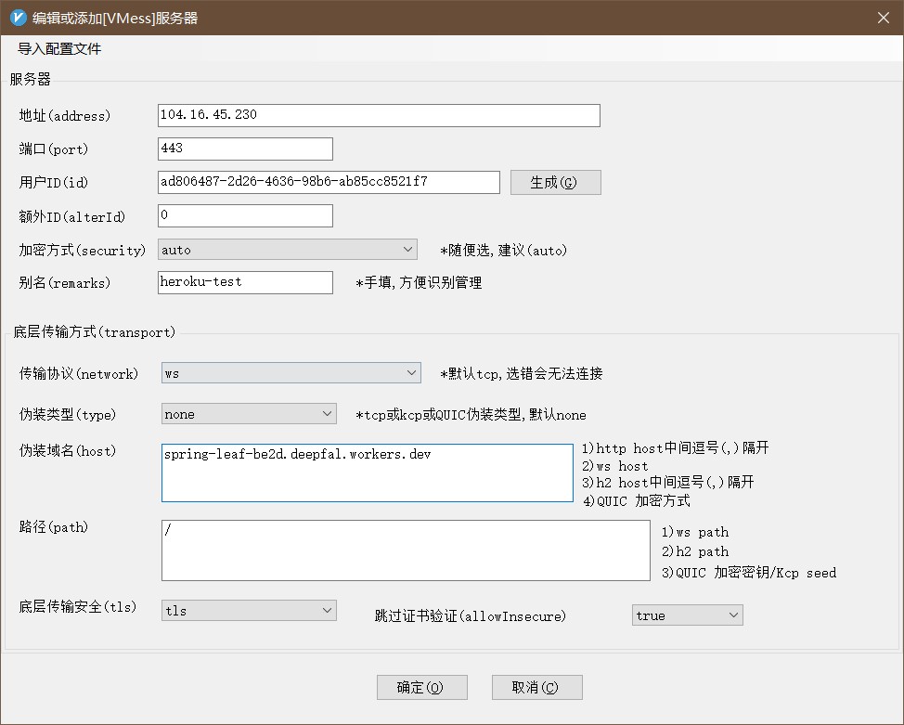904x725 pixels.
Task: Click the hint text *手填,方便识别管理
Action: coord(420,282)
